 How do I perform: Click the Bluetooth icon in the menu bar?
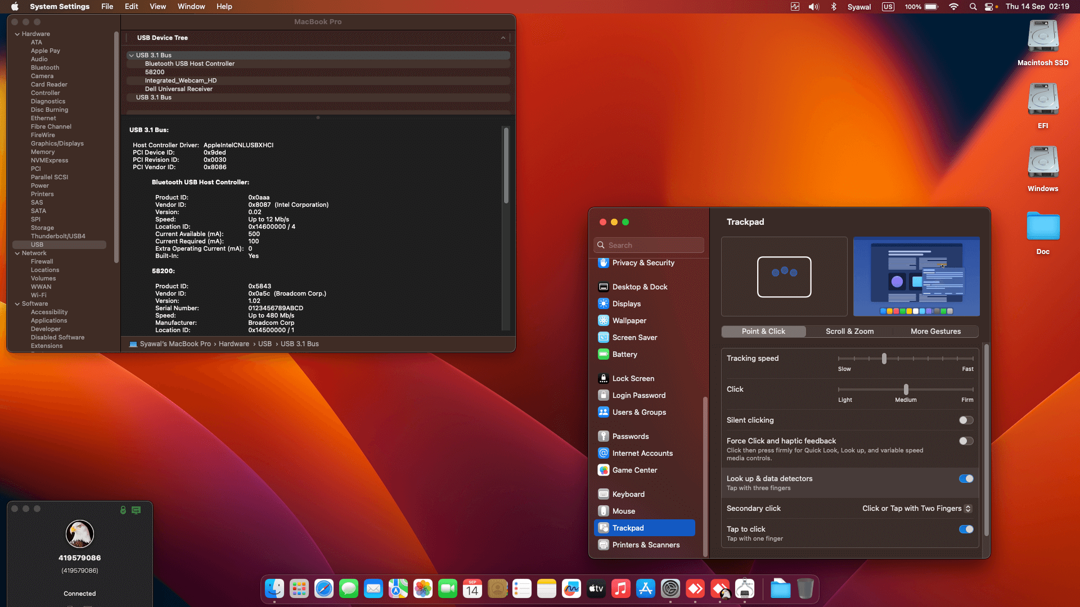pyautogui.click(x=834, y=7)
